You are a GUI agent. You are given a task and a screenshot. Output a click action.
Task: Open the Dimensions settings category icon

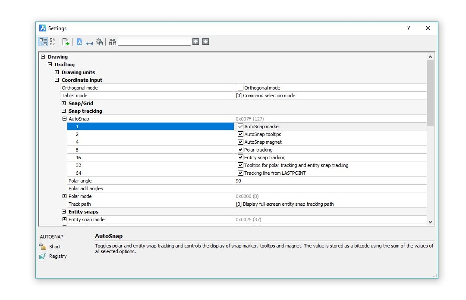89,43
